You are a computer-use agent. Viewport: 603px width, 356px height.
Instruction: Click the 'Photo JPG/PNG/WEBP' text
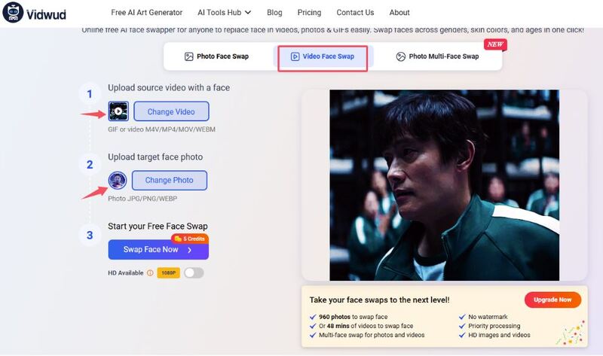[x=142, y=199]
